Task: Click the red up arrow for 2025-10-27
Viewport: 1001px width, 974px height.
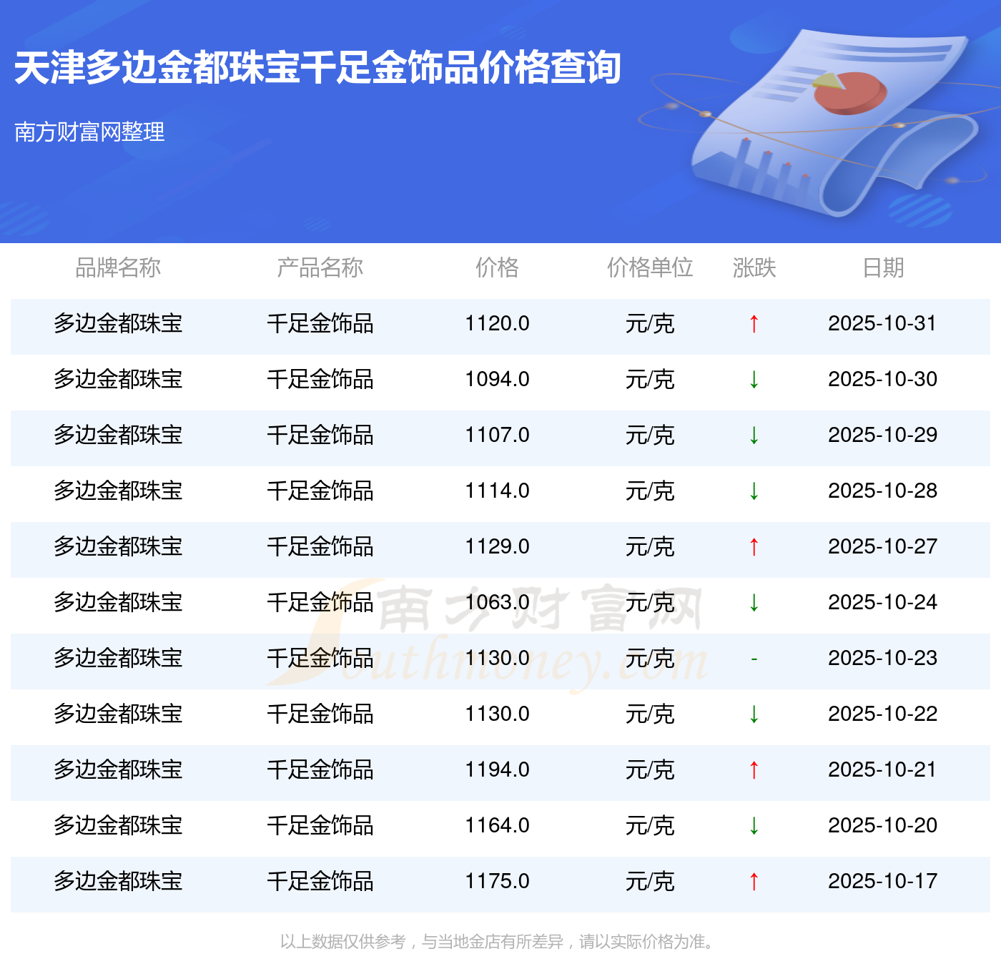Action: pyautogui.click(x=754, y=547)
